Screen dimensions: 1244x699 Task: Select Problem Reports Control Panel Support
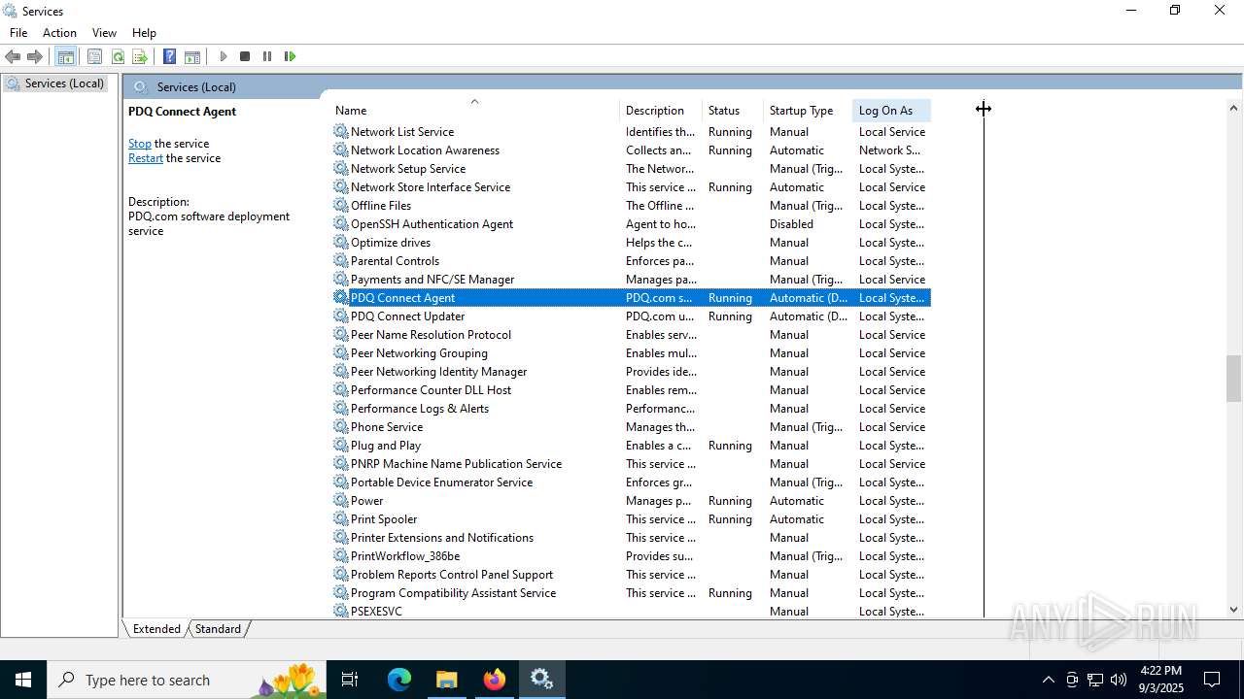(631, 574)
